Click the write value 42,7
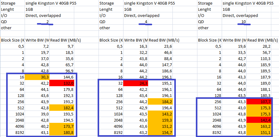Viewport: 279px width, 137px height. (x=234, y=59)
